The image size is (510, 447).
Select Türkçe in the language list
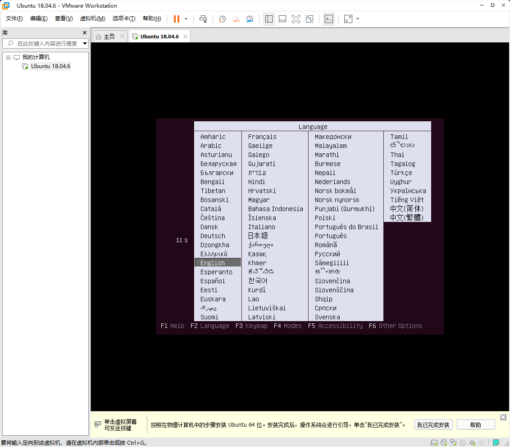tap(401, 173)
